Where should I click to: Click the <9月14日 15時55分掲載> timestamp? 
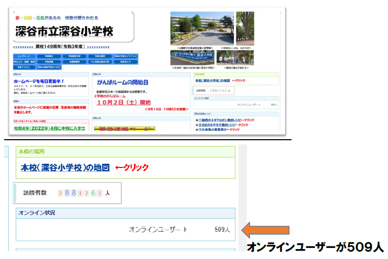click(x=166, y=109)
